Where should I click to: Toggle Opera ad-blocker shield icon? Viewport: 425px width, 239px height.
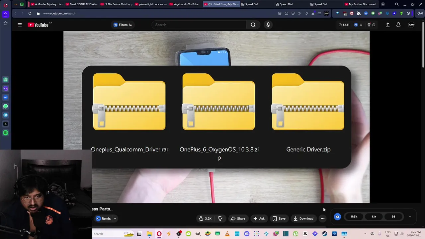click(x=293, y=13)
